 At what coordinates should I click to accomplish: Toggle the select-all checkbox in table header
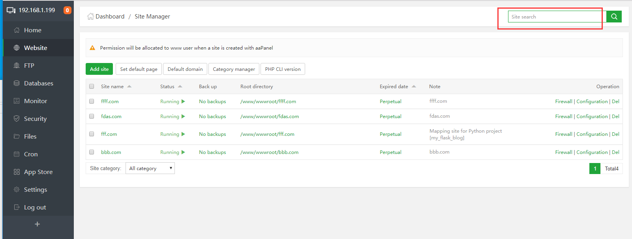pos(92,87)
